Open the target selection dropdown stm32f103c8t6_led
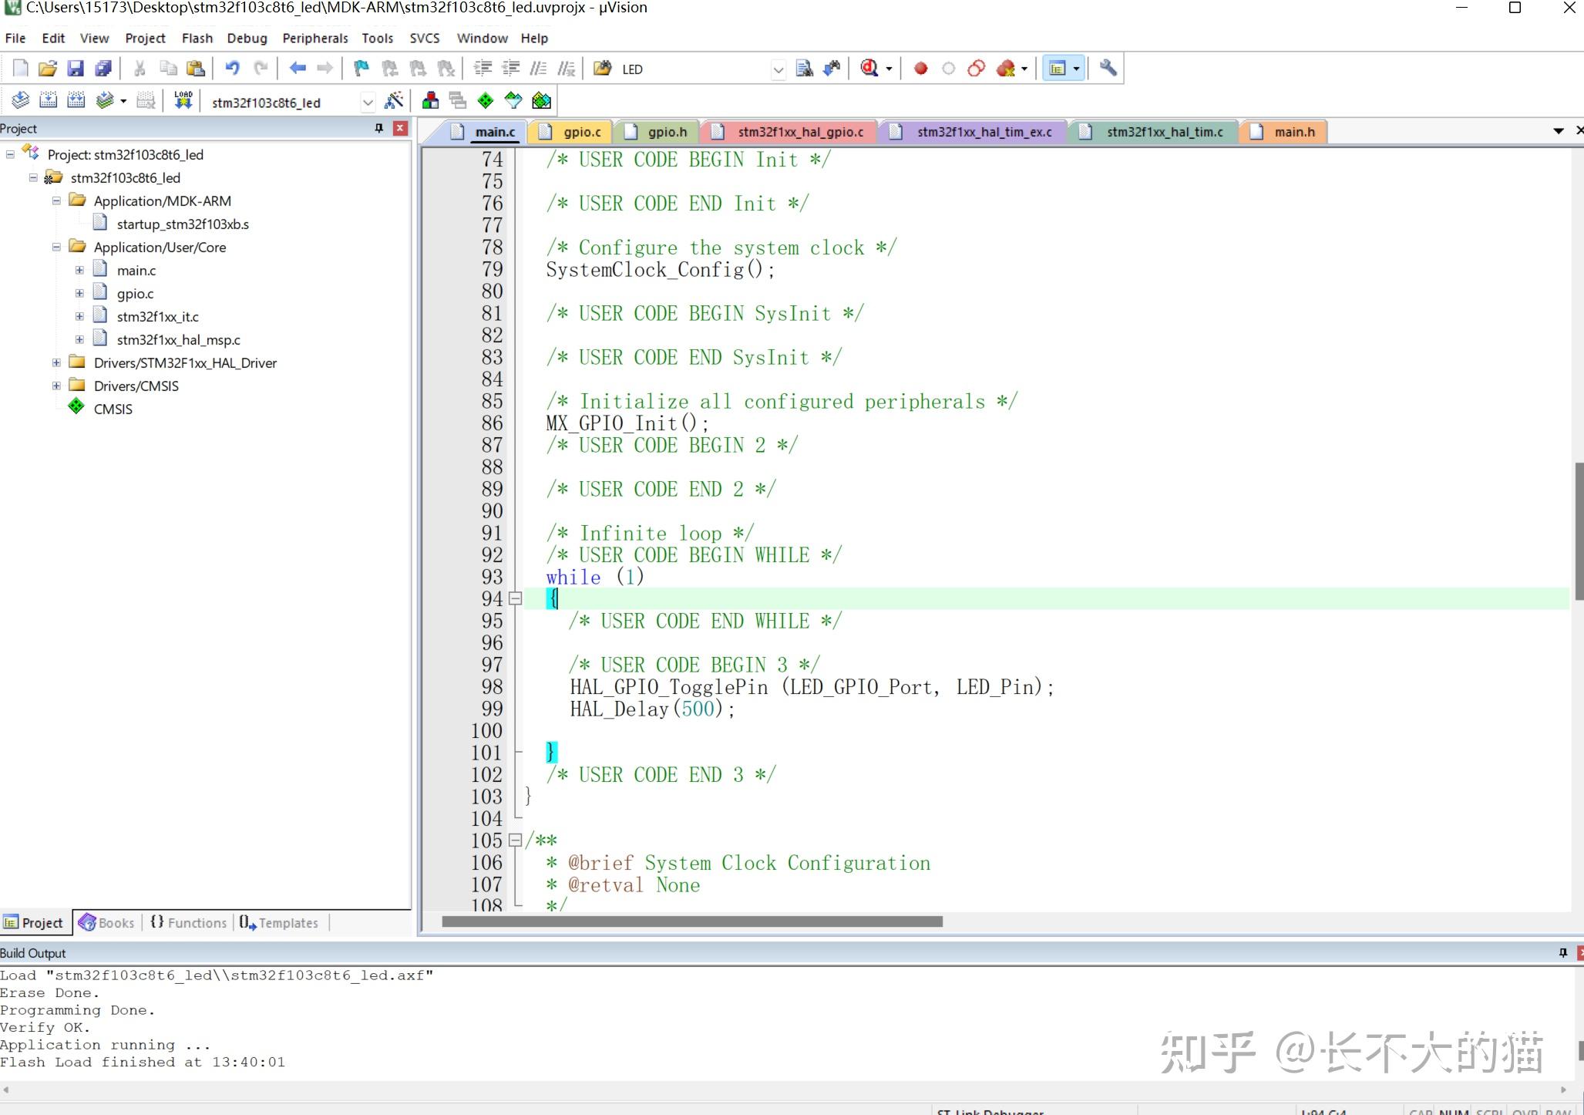This screenshot has width=1584, height=1115. tap(368, 102)
